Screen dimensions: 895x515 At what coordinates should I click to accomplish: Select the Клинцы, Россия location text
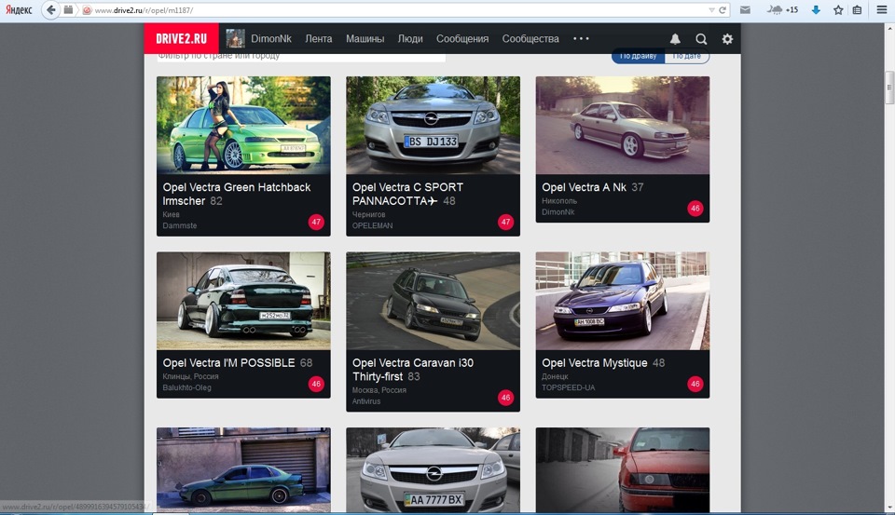click(190, 376)
